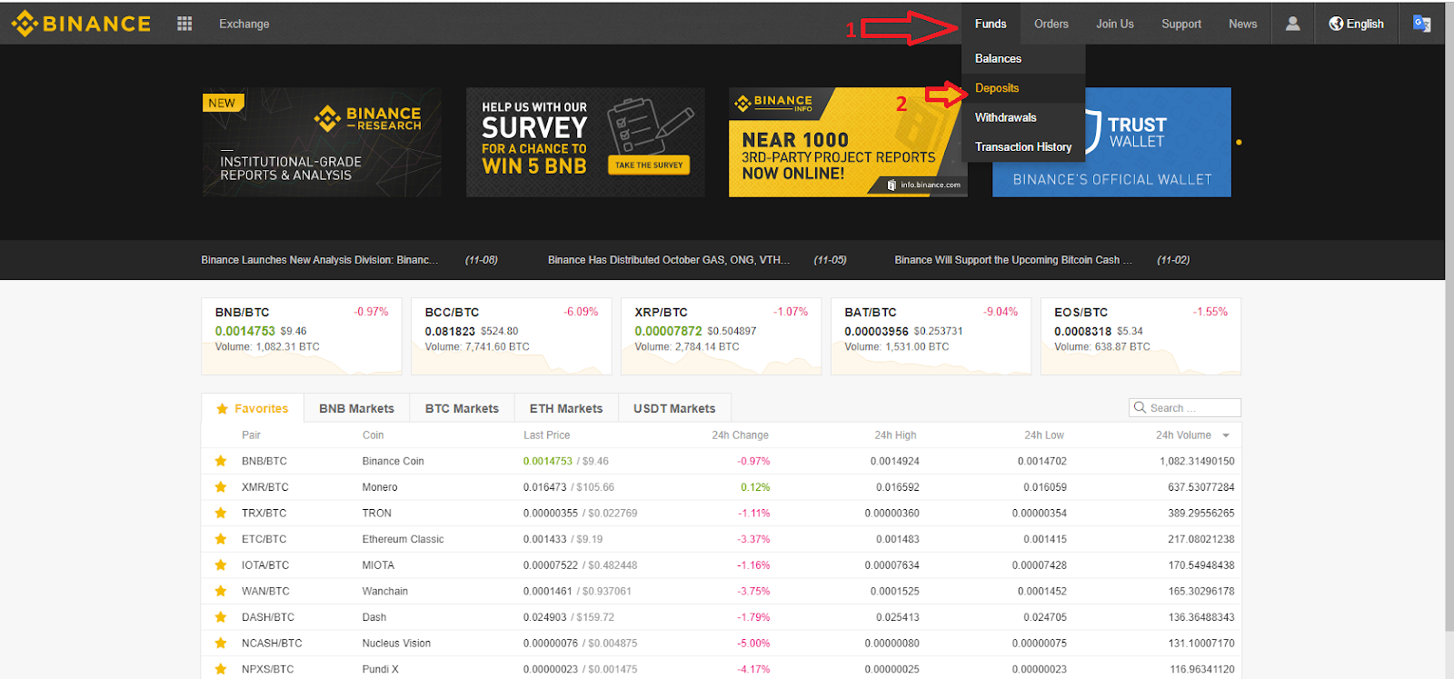1454x679 pixels.
Task: Unfavorite the XMR/BTC star
Action: (x=221, y=487)
